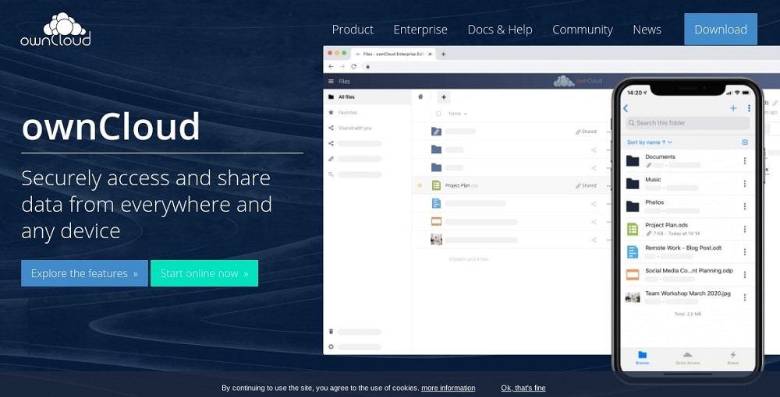
Task: Click the ownCloud logo at top left
Action: (55, 30)
